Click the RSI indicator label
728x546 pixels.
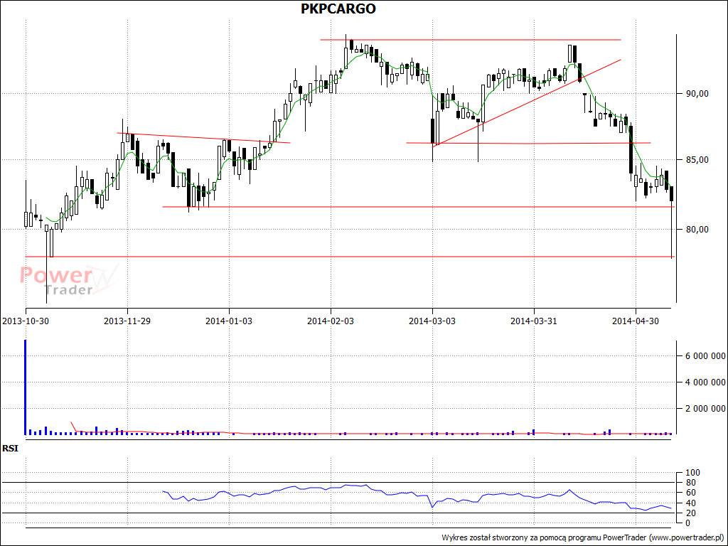pyautogui.click(x=10, y=449)
